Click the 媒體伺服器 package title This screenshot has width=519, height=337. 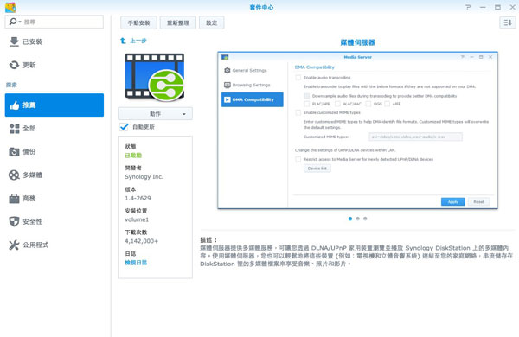pos(357,42)
